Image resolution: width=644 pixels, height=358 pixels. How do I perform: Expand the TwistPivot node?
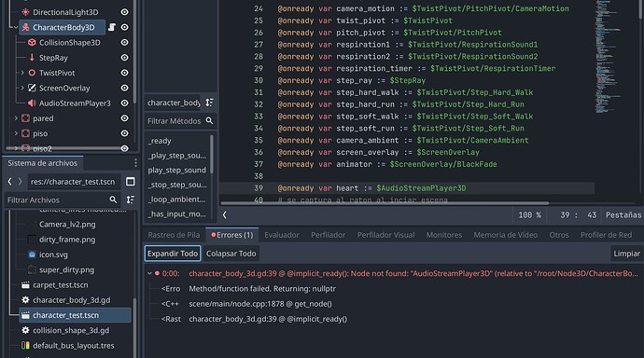click(x=22, y=73)
